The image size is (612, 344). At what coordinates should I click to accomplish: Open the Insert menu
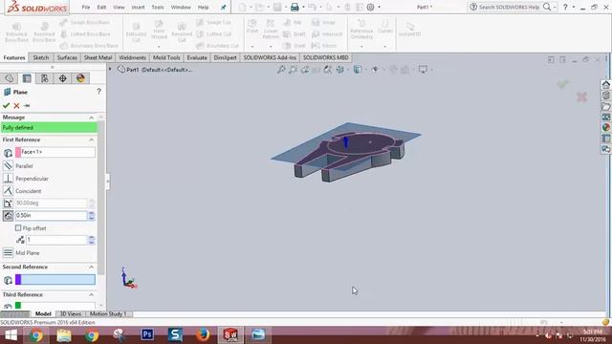tap(138, 7)
